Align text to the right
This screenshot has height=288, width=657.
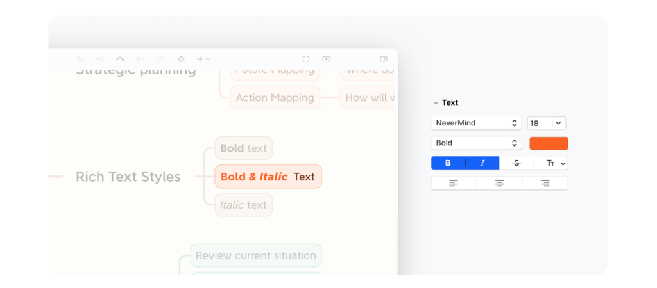545,183
